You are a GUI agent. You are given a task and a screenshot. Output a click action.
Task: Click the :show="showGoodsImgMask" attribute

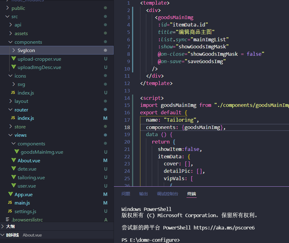193,47
